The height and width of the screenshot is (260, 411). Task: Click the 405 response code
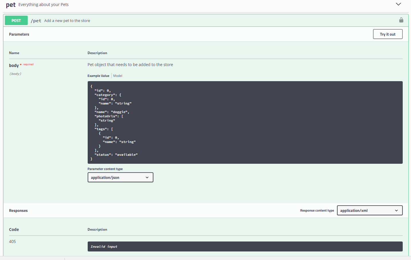click(12, 241)
